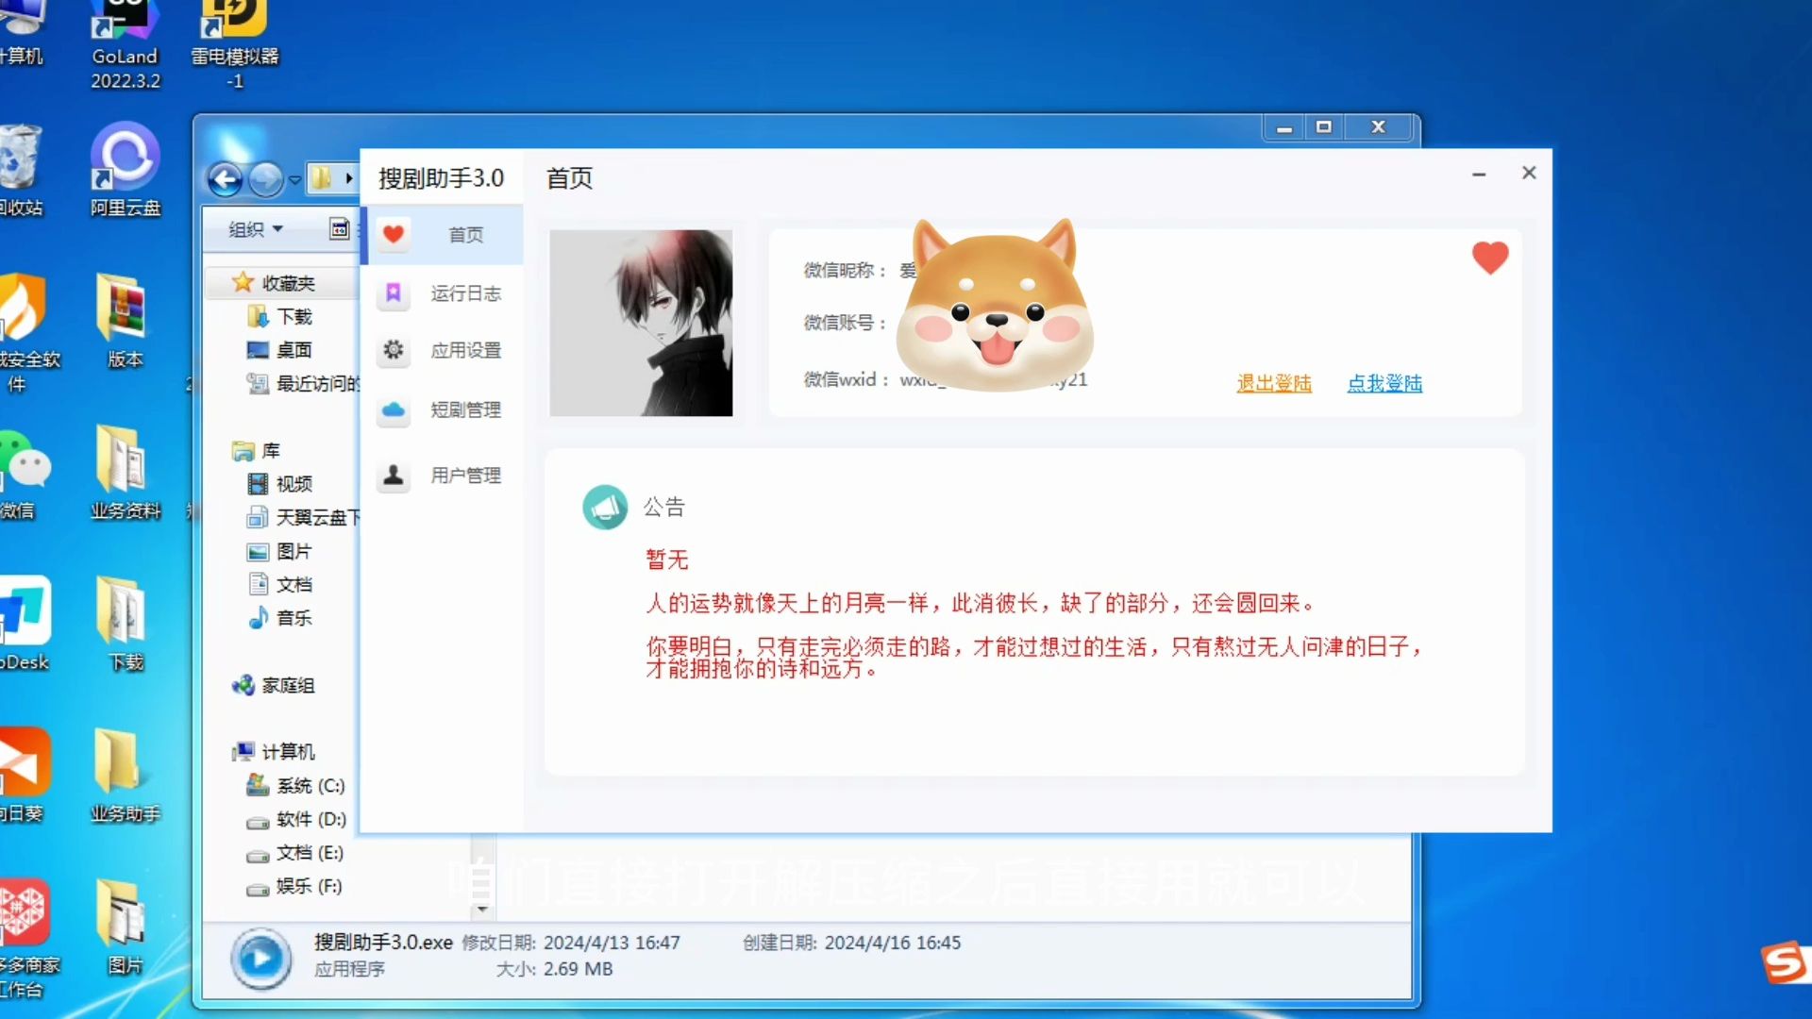
Task: Click the Explorer view layout icon
Action: point(339,228)
